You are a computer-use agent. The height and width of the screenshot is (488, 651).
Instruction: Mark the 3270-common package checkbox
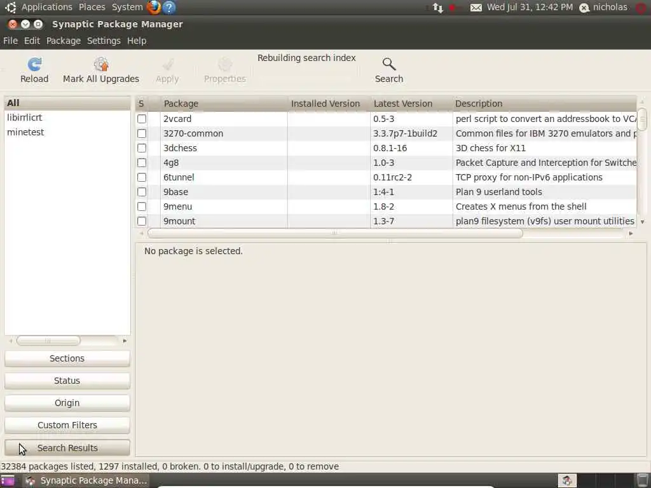142,133
